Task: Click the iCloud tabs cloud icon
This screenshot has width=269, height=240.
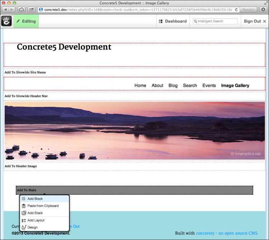Action: click(x=21, y=10)
